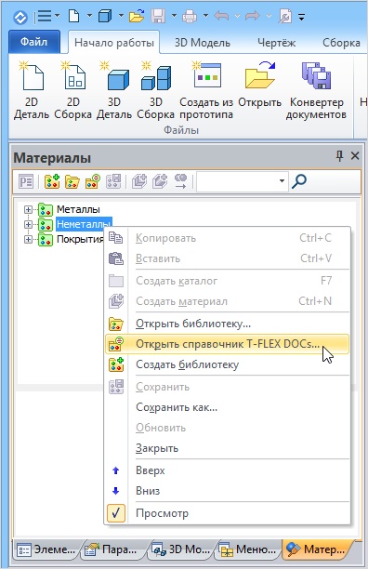Open the search combo box dropdown arrow
The image size is (368, 569).
282,180
